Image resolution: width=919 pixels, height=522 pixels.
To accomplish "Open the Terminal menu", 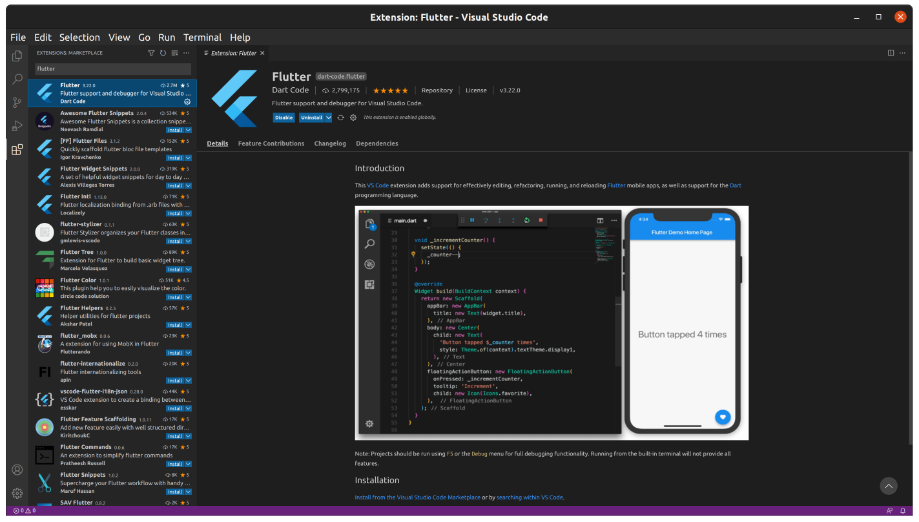I will [x=202, y=37].
